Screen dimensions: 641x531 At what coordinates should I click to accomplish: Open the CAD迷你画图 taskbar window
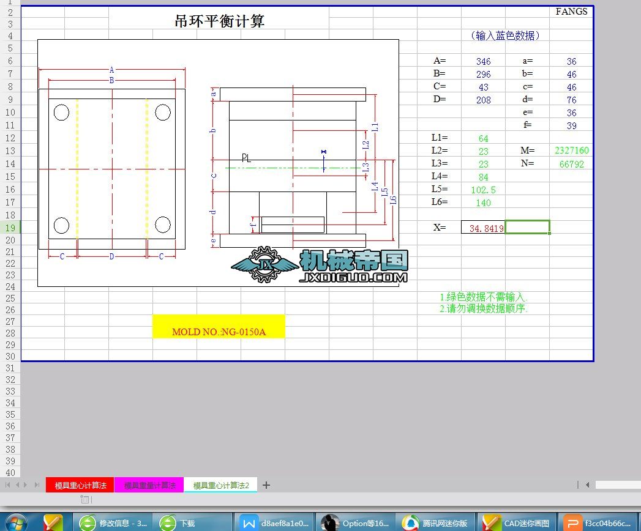pos(517,523)
